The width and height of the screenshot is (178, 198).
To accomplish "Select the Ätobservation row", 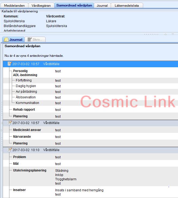I will (90, 97).
